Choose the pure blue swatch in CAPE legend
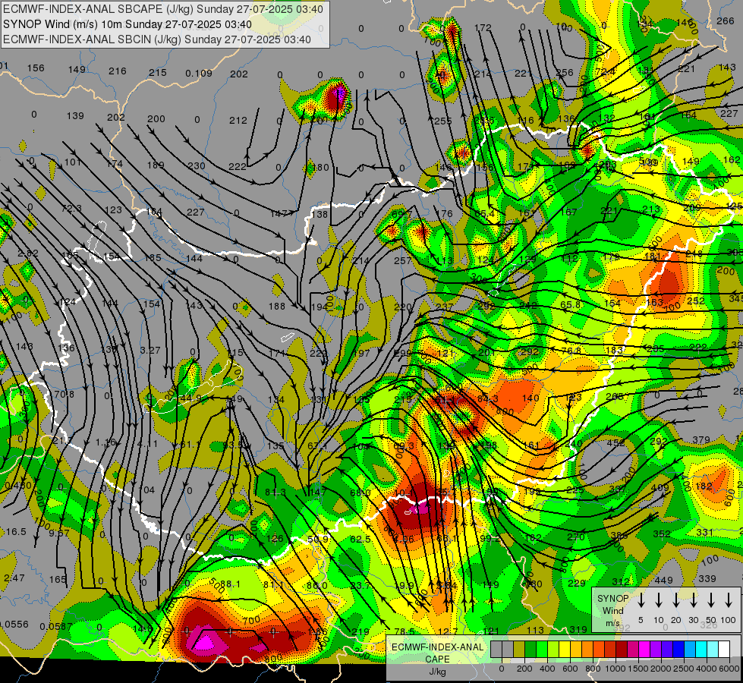The width and height of the screenshot is (743, 683). coord(678,650)
